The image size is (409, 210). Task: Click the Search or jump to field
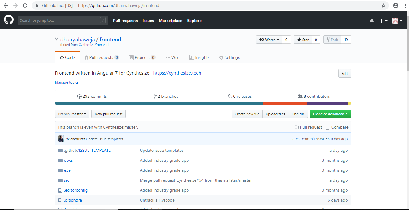click(x=63, y=21)
